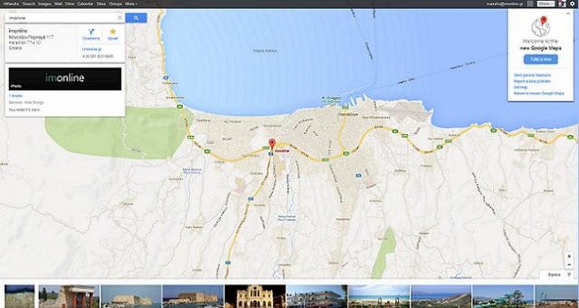Viewport: 579px width, 308px height.
Task: Save imonline with the star icon
Action: pos(113,34)
